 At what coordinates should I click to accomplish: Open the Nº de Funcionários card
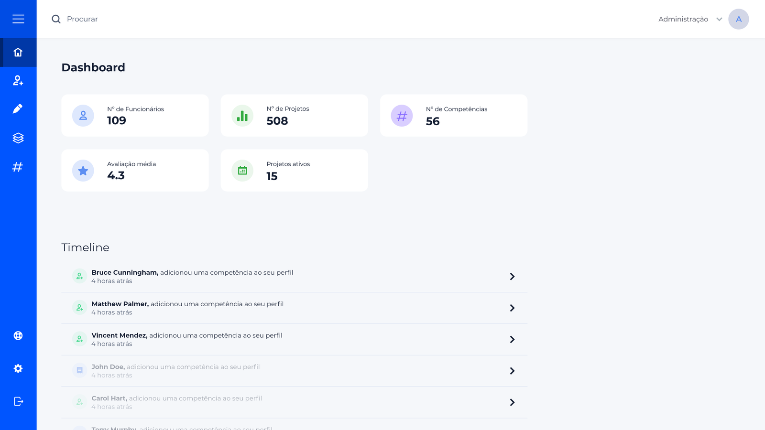135,116
